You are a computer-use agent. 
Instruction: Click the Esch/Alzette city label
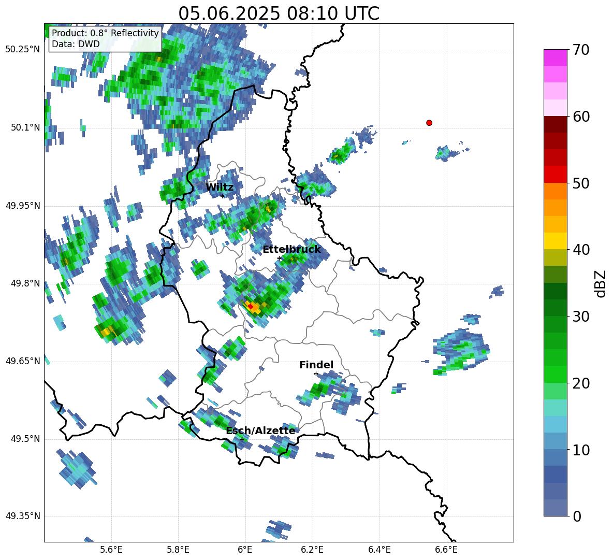pyautogui.click(x=261, y=431)
